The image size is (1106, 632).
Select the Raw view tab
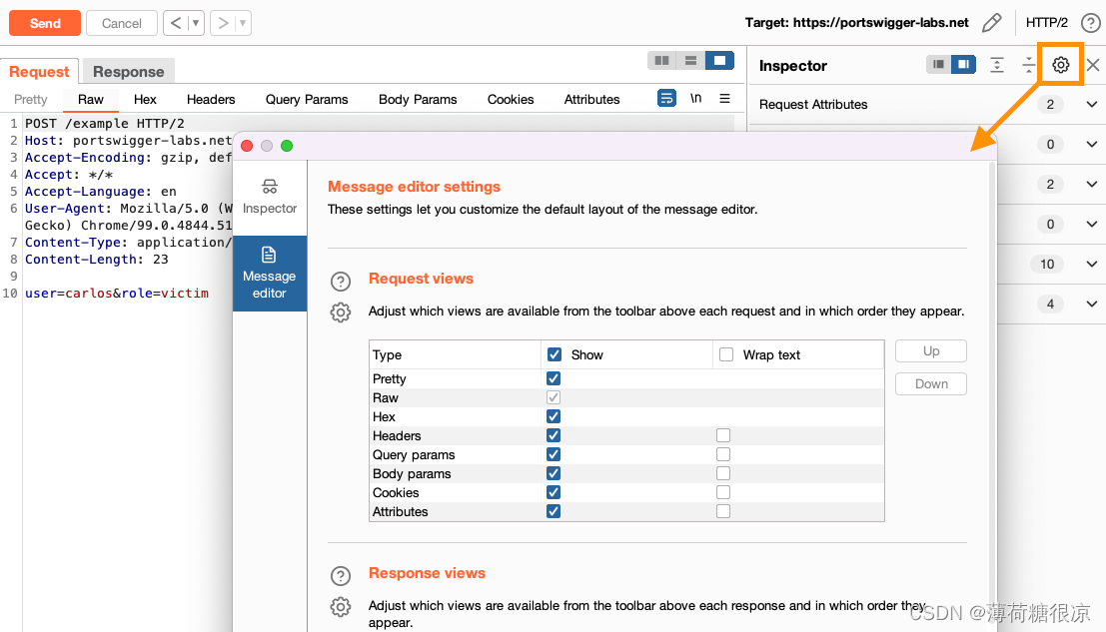tap(90, 100)
